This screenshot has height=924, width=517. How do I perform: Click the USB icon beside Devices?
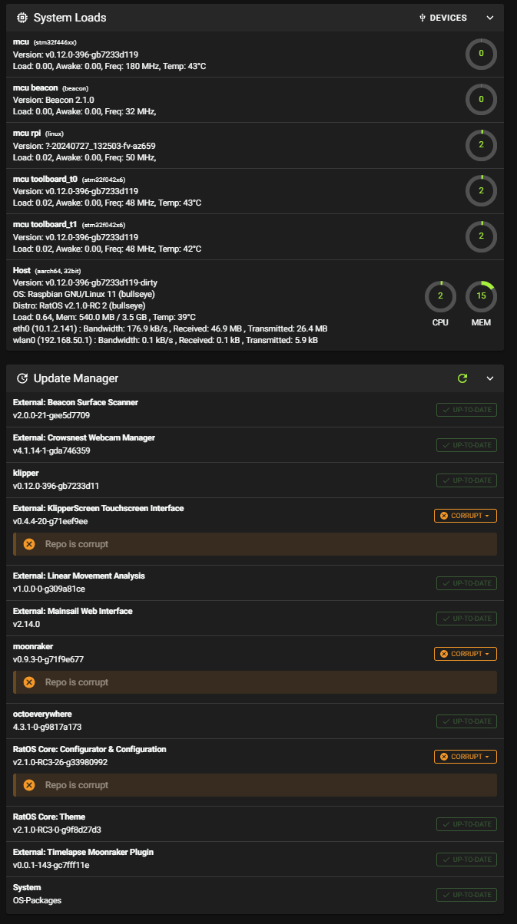point(423,18)
